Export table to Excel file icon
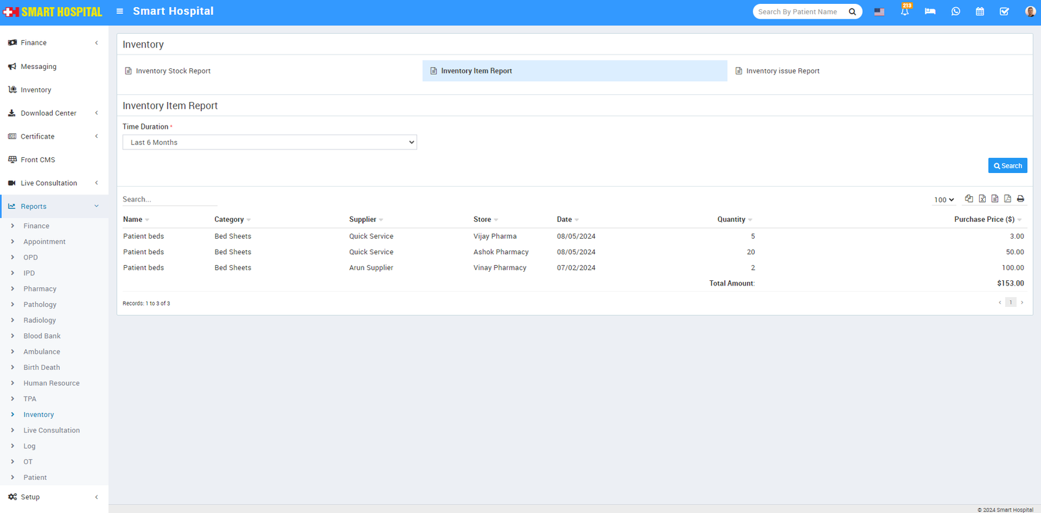The height and width of the screenshot is (513, 1041). point(982,199)
